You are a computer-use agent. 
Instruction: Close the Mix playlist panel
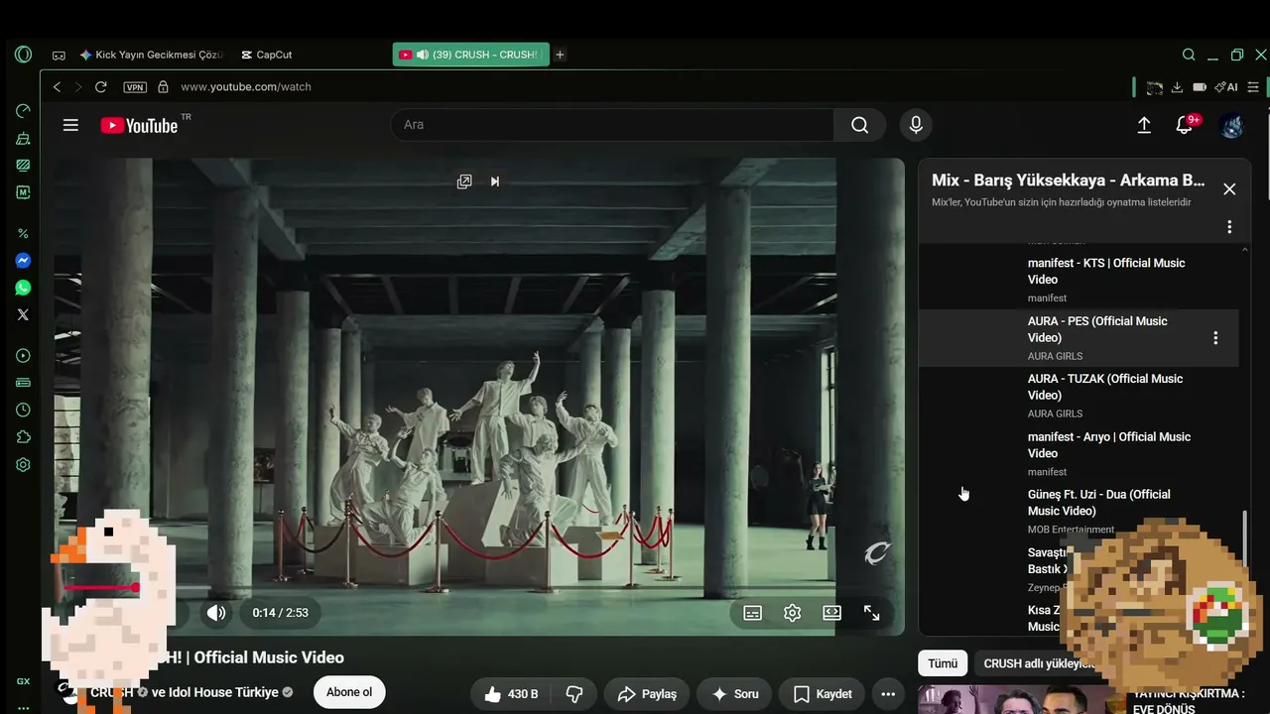pyautogui.click(x=1229, y=189)
